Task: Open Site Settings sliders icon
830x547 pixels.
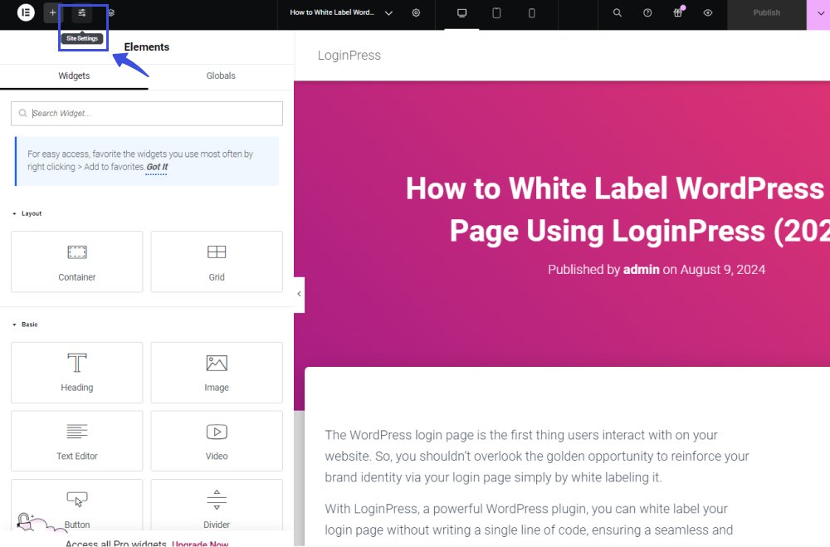Action: pos(82,12)
